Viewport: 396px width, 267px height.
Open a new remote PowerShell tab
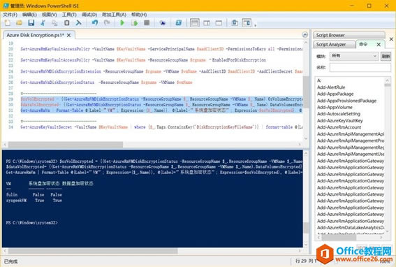pyautogui.click(x=163, y=23)
